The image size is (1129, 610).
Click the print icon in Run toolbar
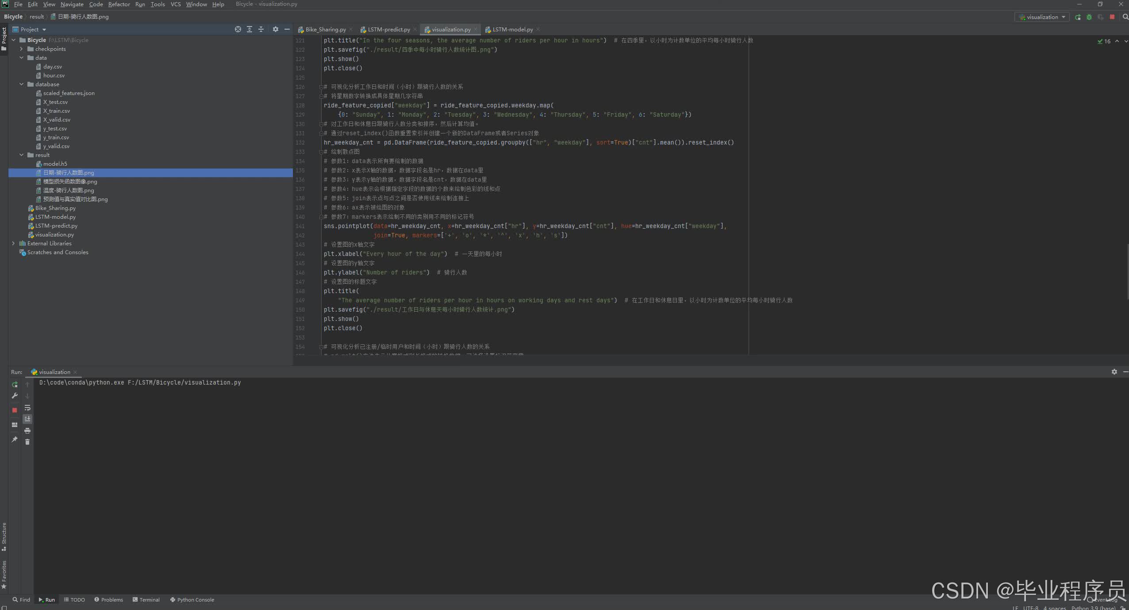pyautogui.click(x=27, y=431)
